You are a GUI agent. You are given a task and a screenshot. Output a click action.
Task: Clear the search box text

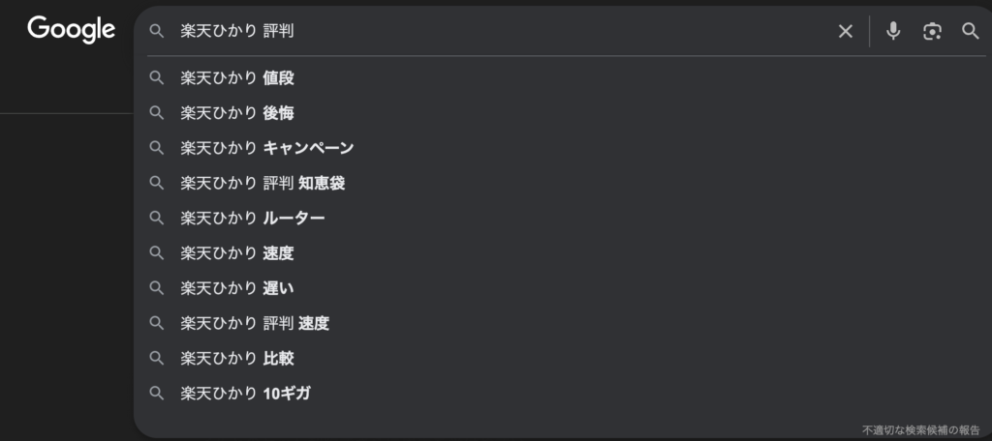846,31
